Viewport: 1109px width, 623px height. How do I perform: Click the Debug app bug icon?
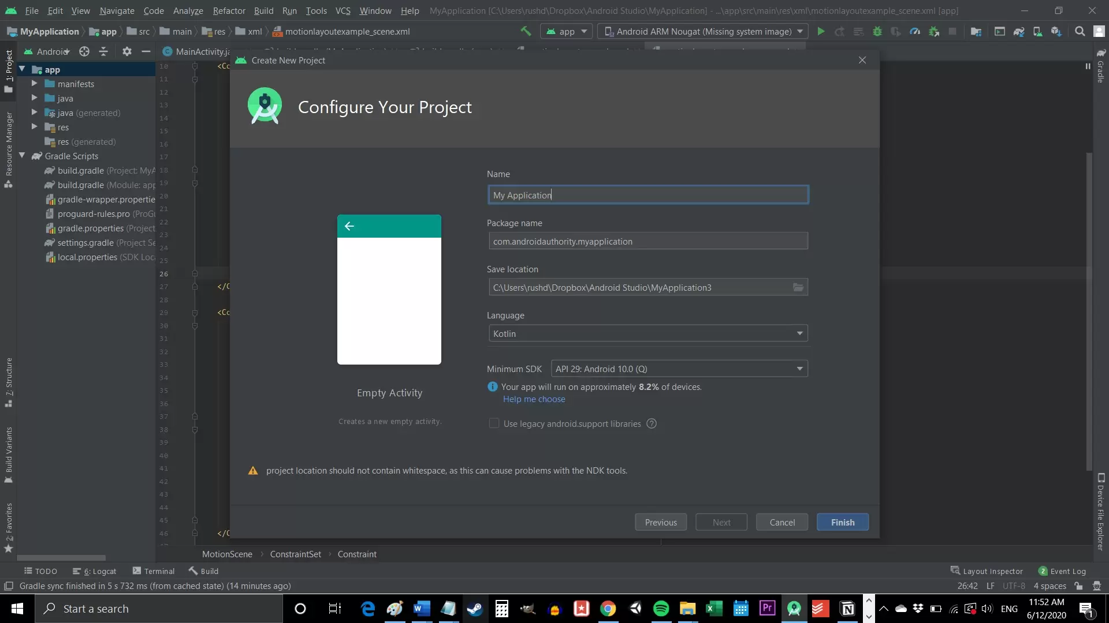(877, 32)
